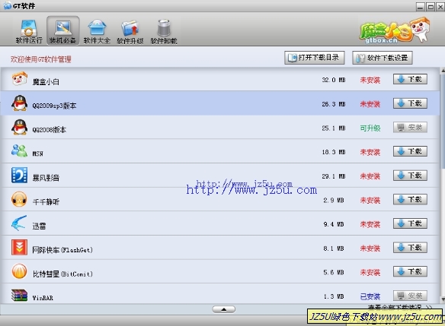This screenshot has width=445, height=326.
Task: Click the WinRAR books icon
Action: [19, 295]
